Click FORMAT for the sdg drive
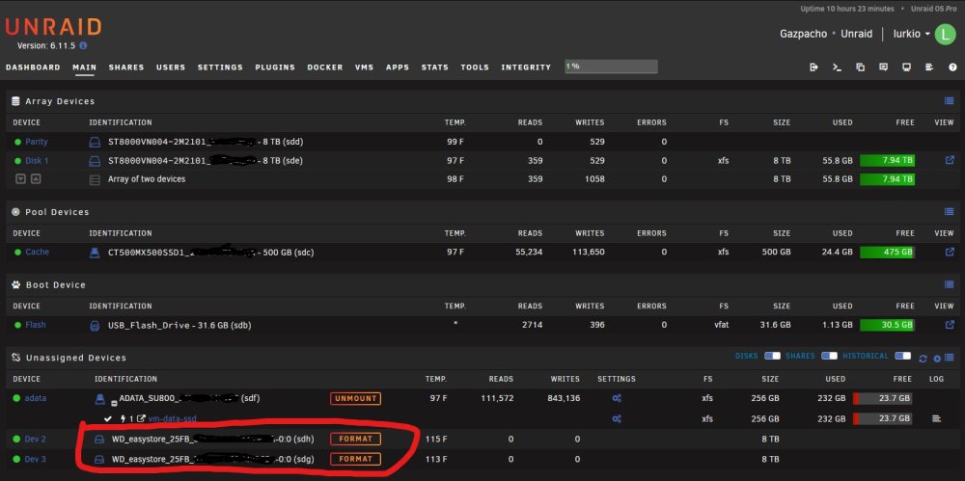Viewport: 965px width, 481px height. click(355, 459)
